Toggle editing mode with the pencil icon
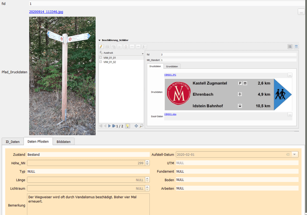Image resolution: width=307 pixels, height=215 pixels. (101, 46)
